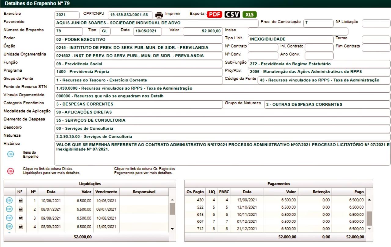This screenshot has width=391, height=247.
Task: Click the Pagamentos scrollbar down arrow
Action: (369, 229)
